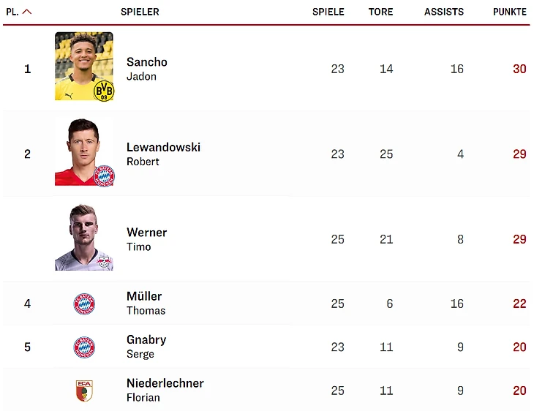Toggle the sort arrow next to PL.

tap(27, 12)
